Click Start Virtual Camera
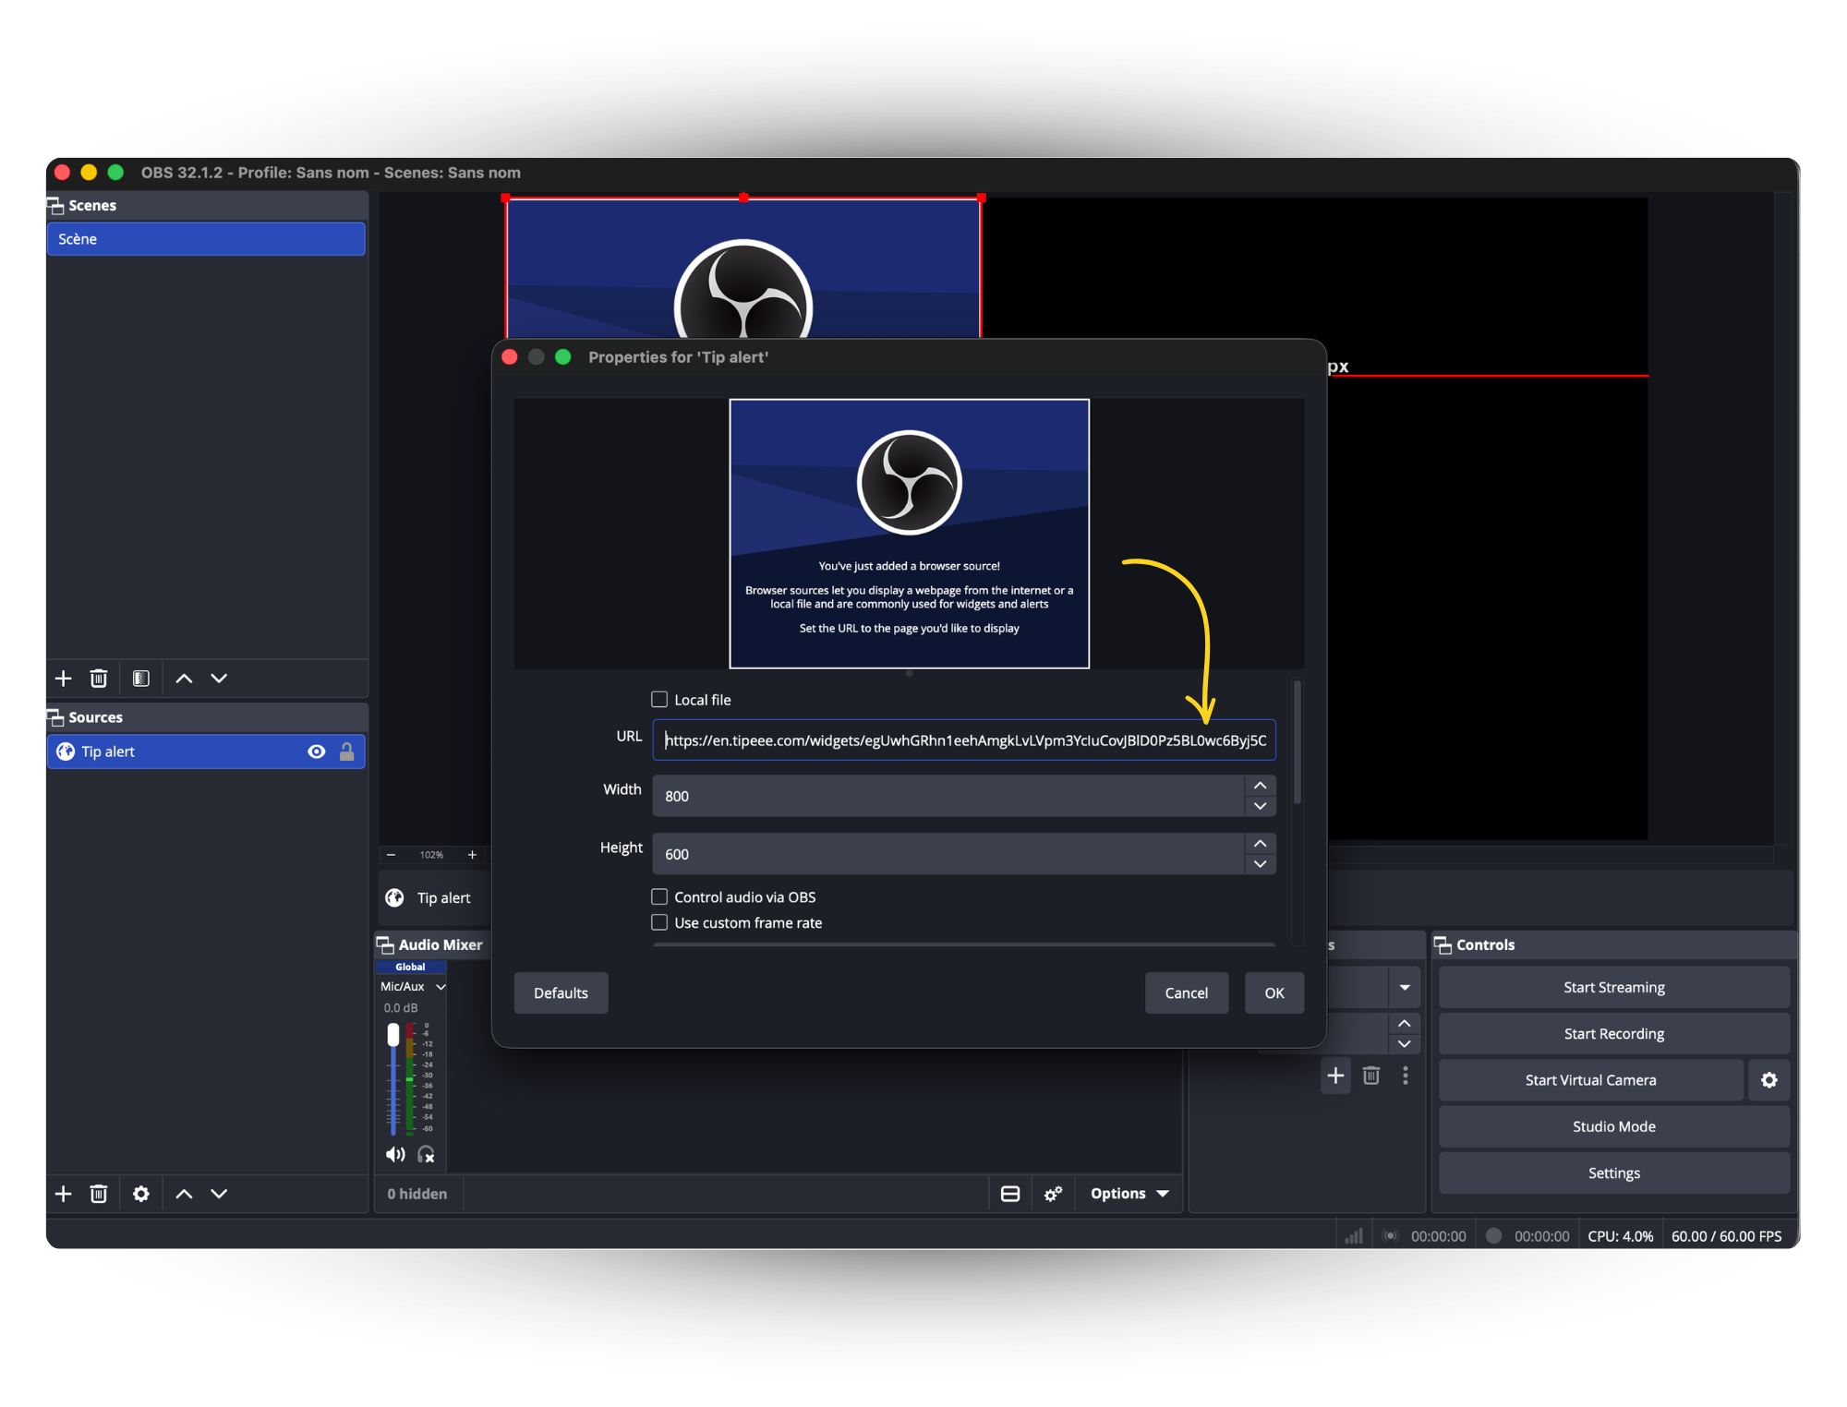The width and height of the screenshot is (1847, 1407). coord(1591,1080)
